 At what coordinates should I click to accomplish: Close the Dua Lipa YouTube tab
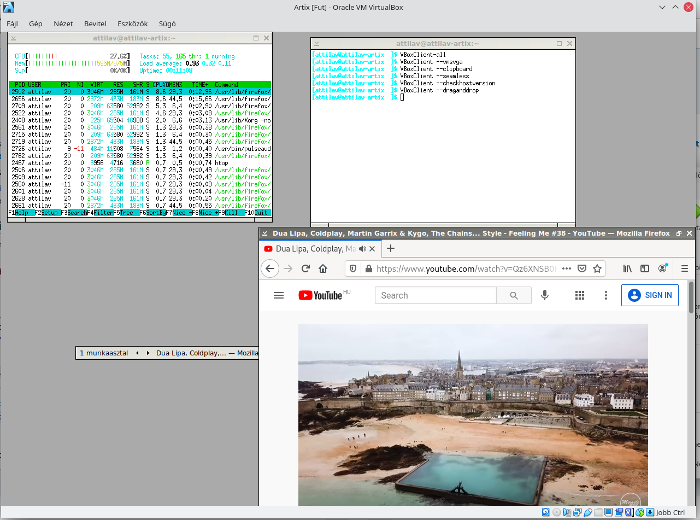(x=373, y=249)
